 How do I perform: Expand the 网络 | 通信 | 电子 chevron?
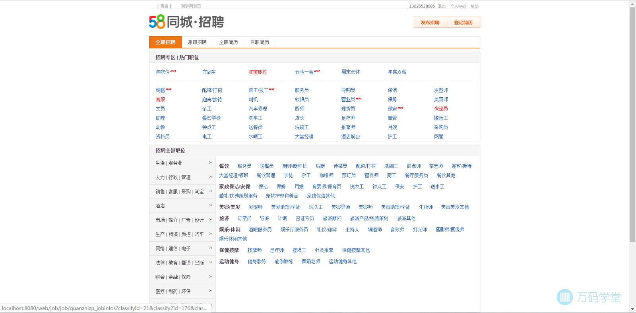[x=211, y=248]
